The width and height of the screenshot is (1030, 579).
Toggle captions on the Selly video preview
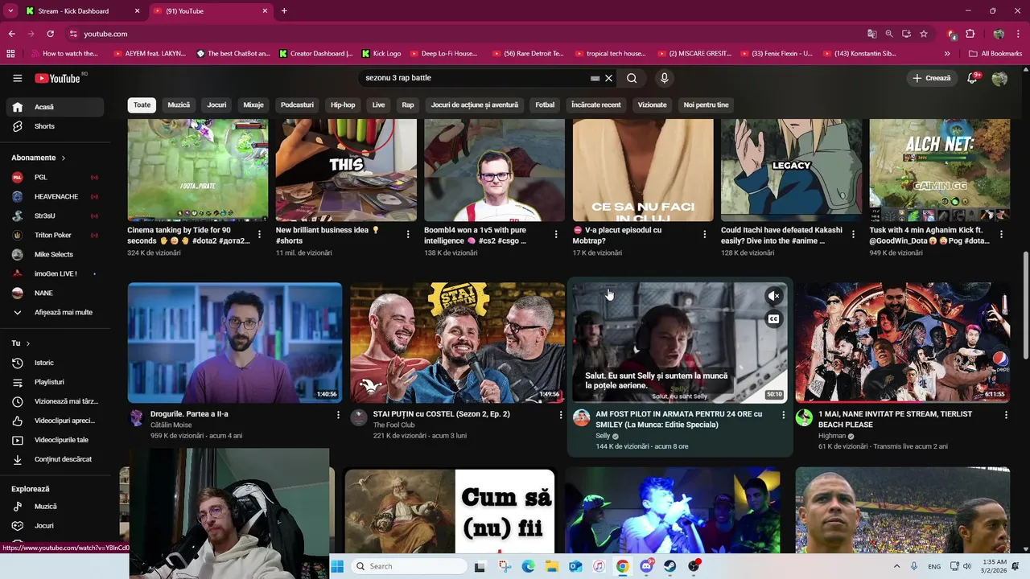[773, 319]
